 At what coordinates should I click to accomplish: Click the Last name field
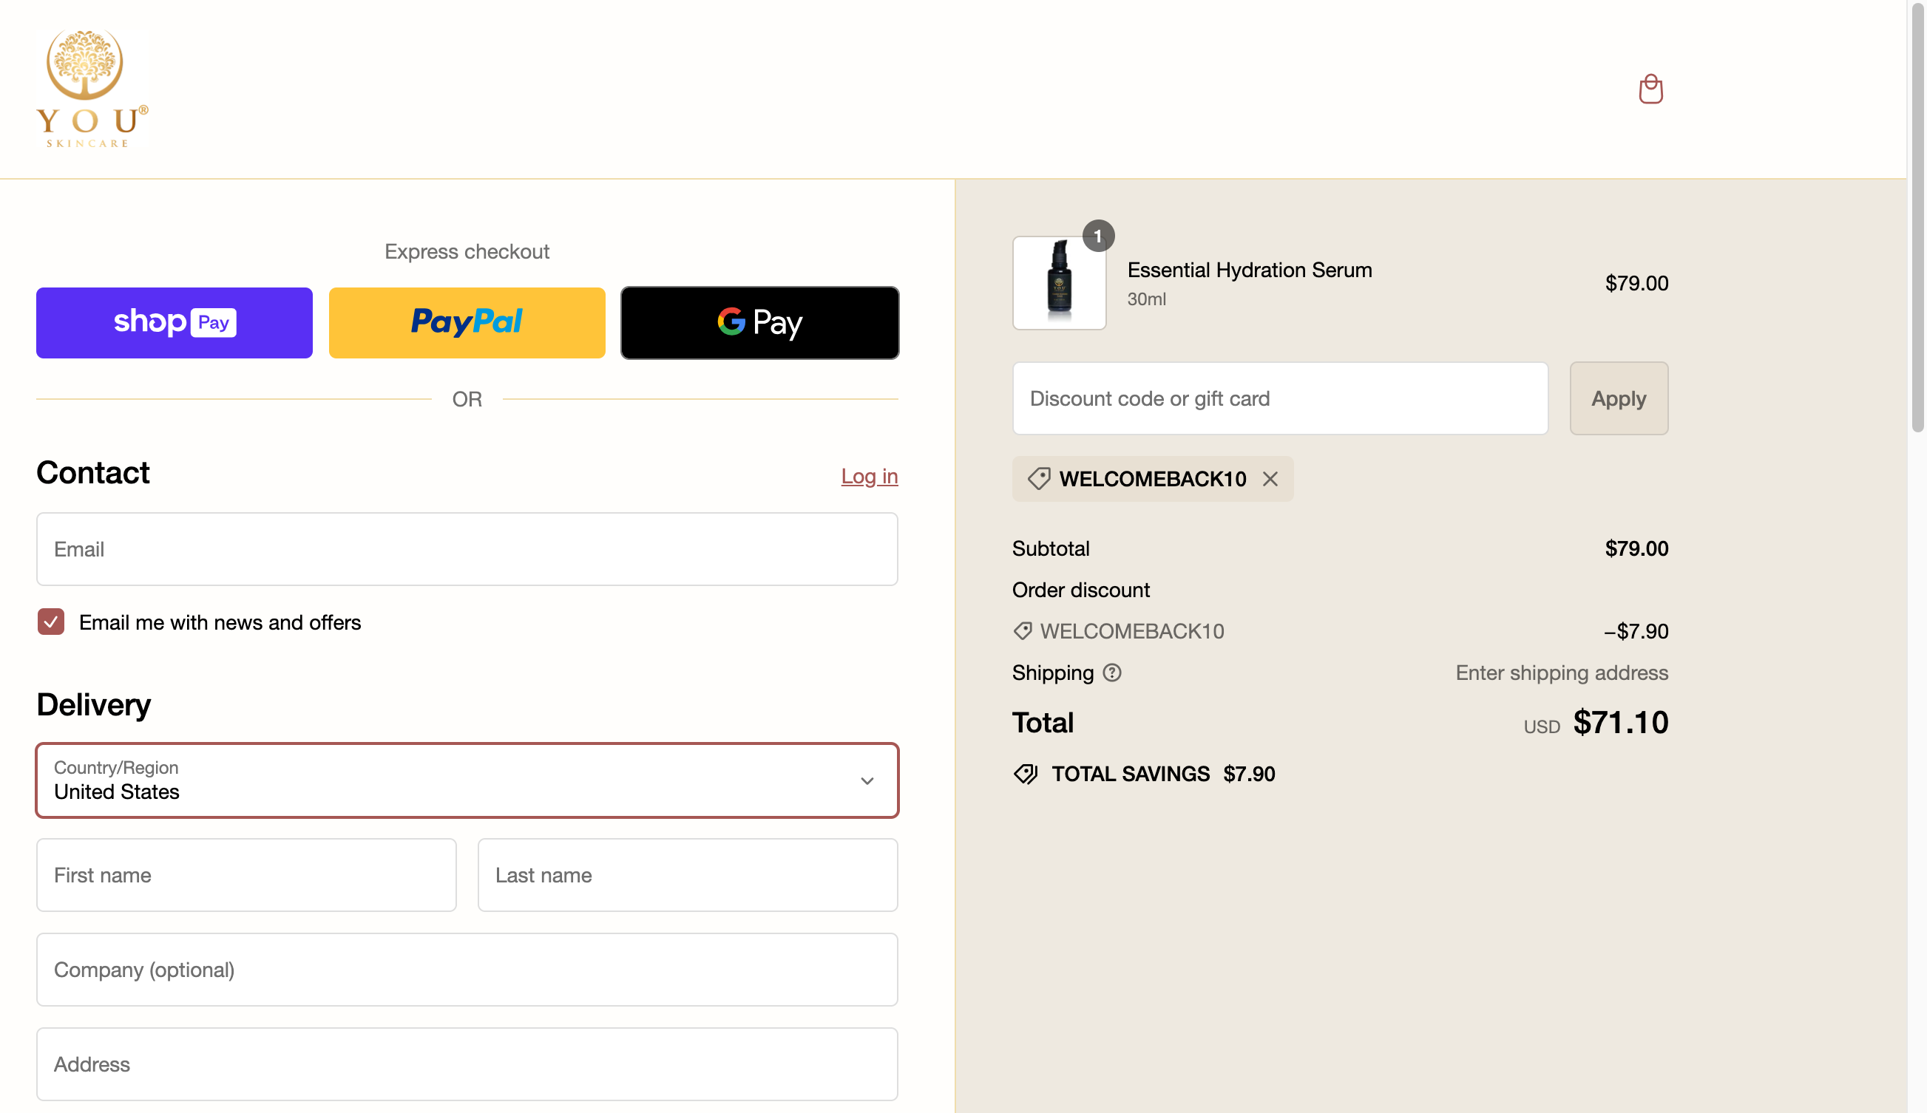tap(688, 874)
